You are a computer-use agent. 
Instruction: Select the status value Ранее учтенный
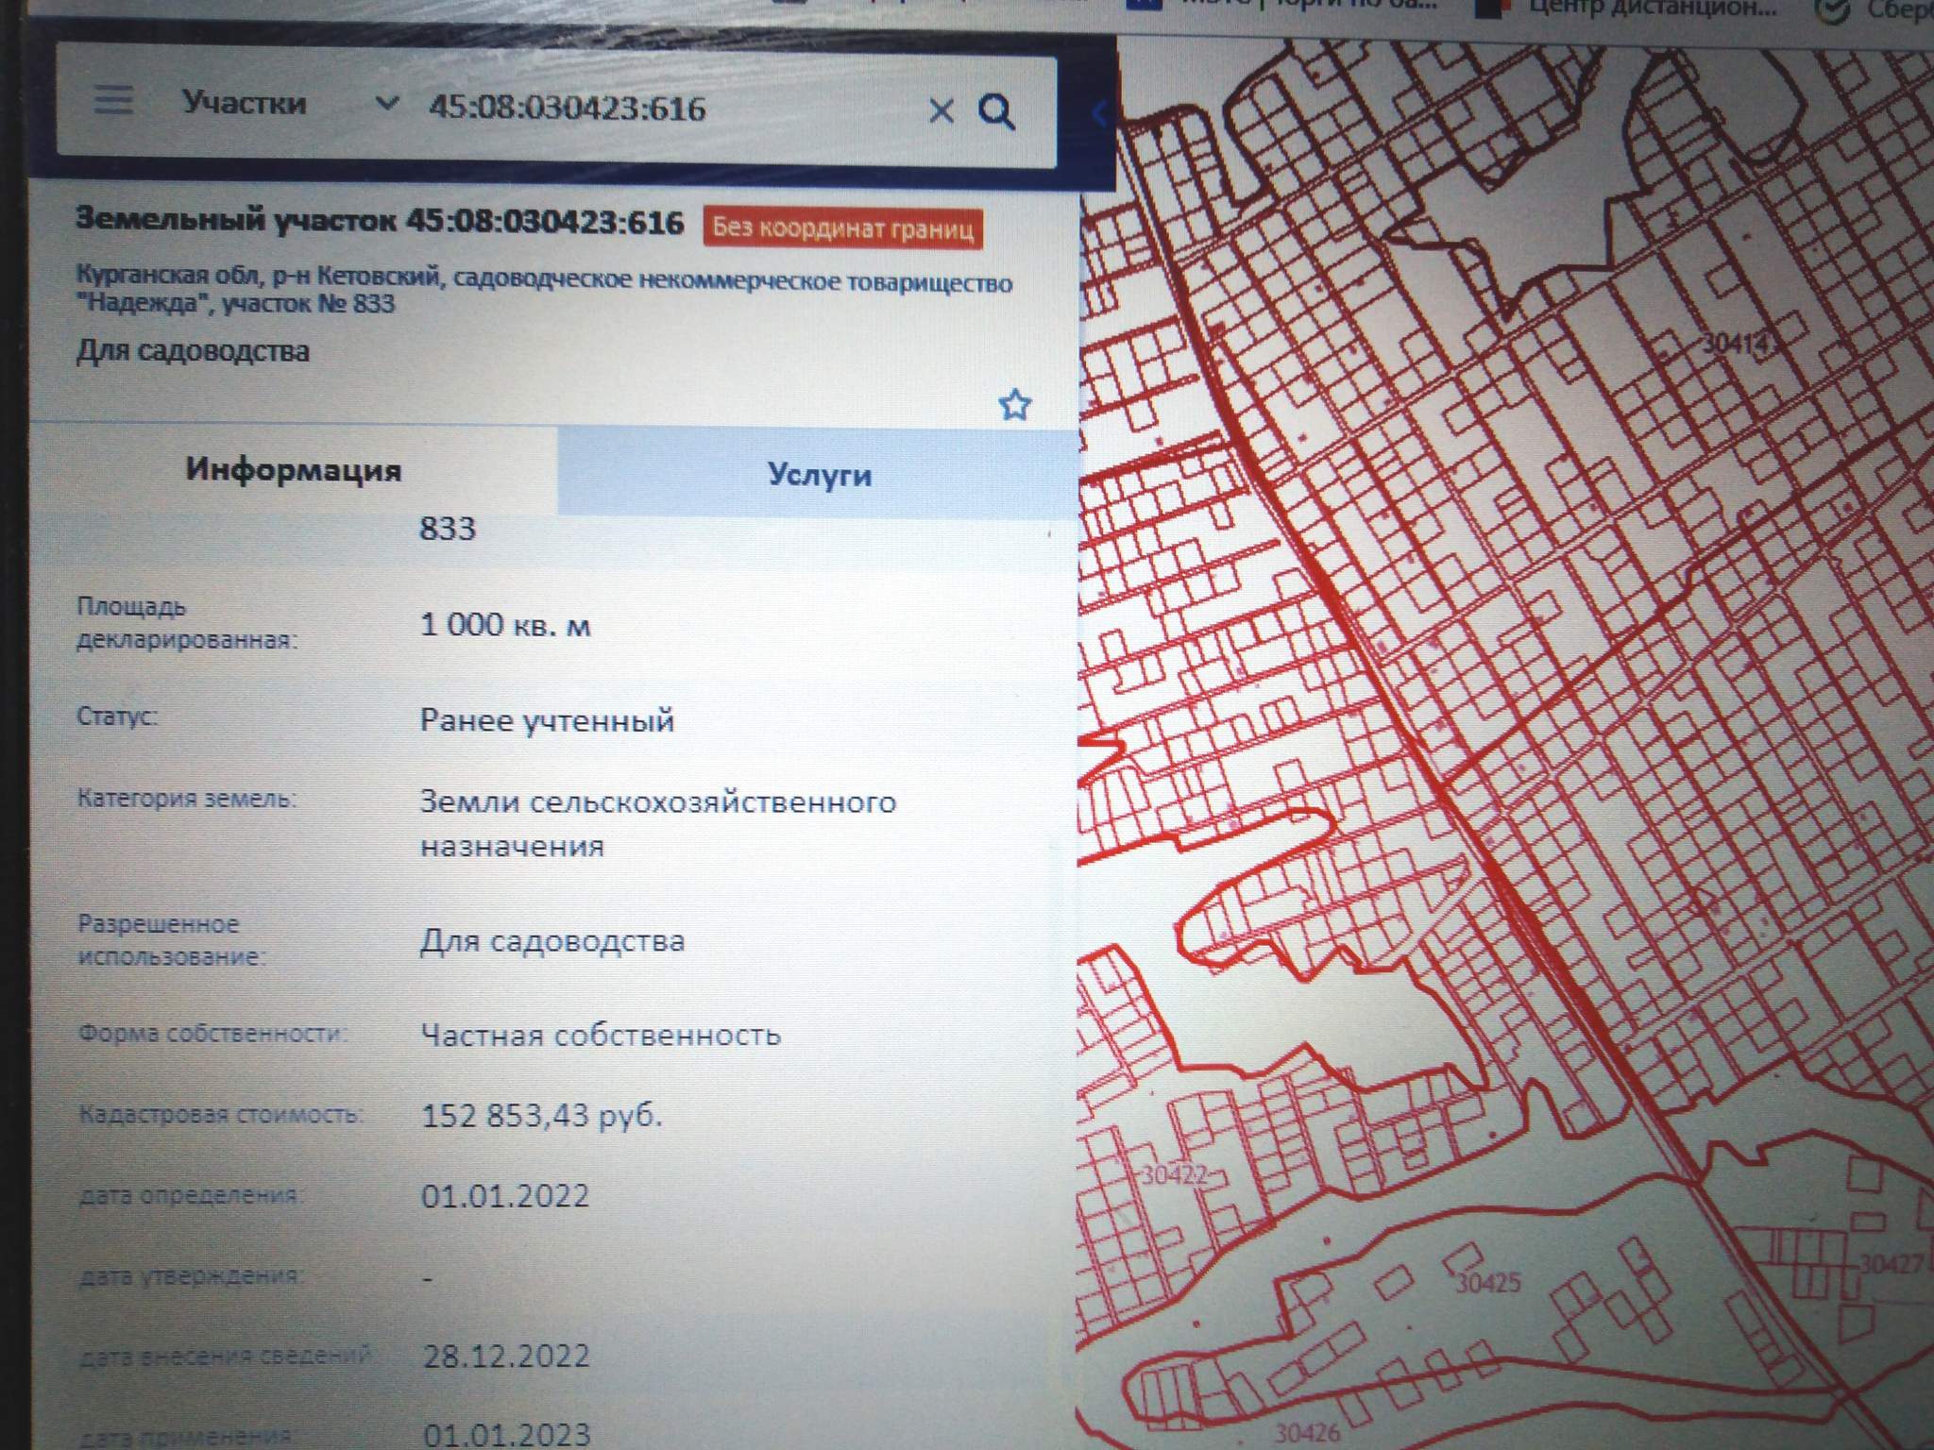pyautogui.click(x=547, y=721)
